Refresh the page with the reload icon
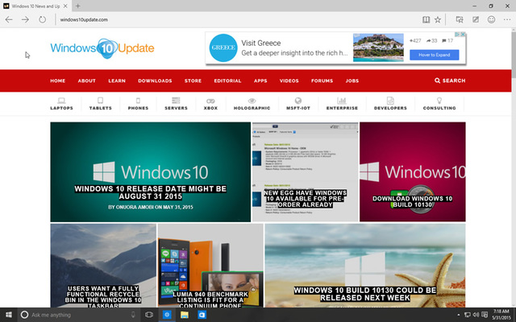 point(43,19)
